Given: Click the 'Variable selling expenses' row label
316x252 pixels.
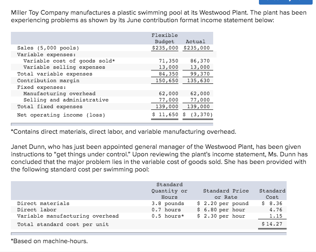Looking at the screenshot, I should click(64, 67).
